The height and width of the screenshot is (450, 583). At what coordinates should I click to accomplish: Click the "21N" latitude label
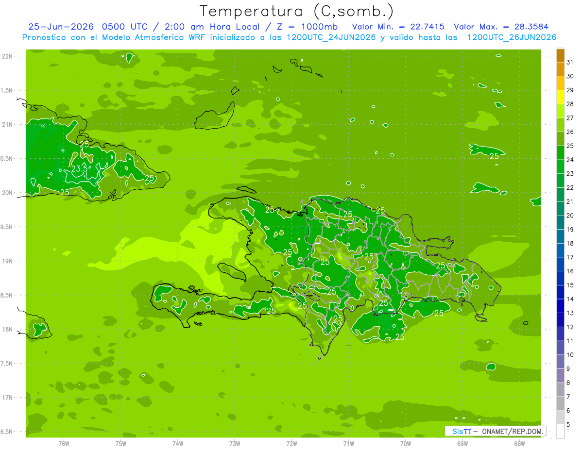[8, 124]
